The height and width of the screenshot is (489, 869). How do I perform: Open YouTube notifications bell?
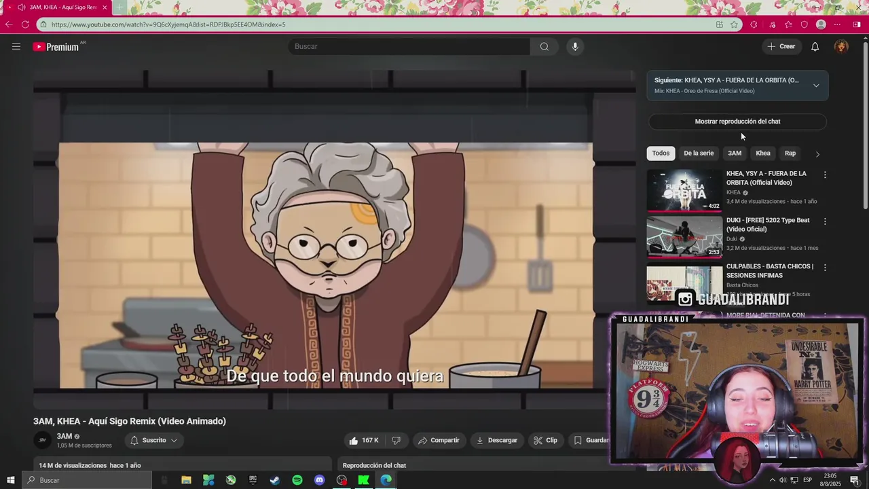coord(815,46)
